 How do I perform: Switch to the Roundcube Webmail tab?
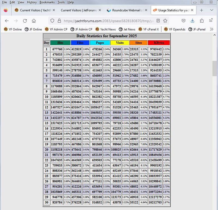point(125,10)
